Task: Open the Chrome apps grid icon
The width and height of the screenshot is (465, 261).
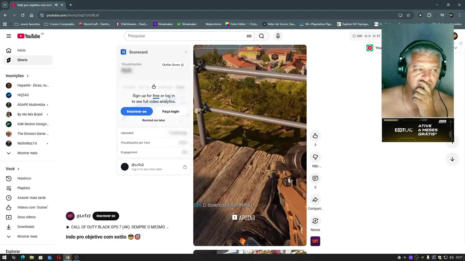Action: tap(5, 24)
